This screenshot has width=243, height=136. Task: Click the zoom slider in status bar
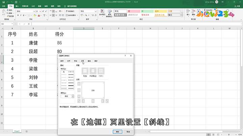[x=229, y=135]
